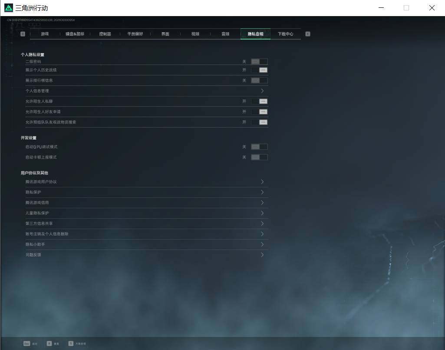
Task: Open 隐私小助手 chevron arrow
Action: [x=262, y=244]
